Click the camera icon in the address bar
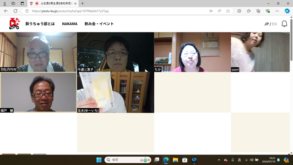 click(x=211, y=11)
